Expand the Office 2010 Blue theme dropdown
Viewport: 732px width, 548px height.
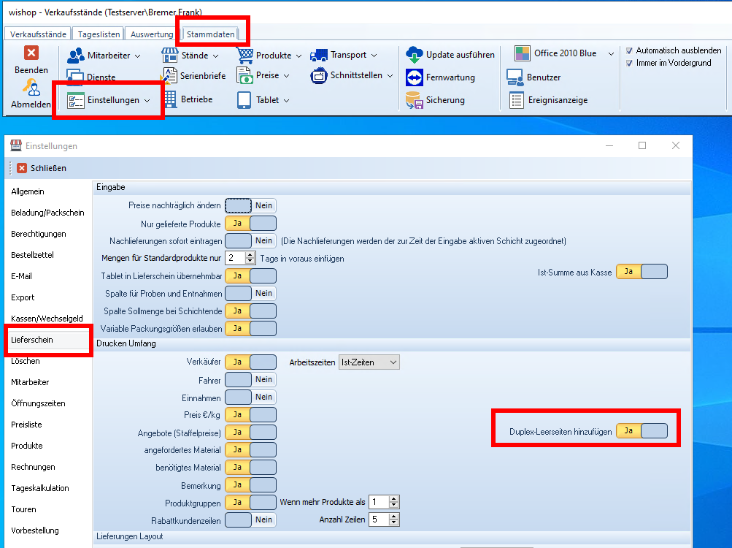coord(611,54)
